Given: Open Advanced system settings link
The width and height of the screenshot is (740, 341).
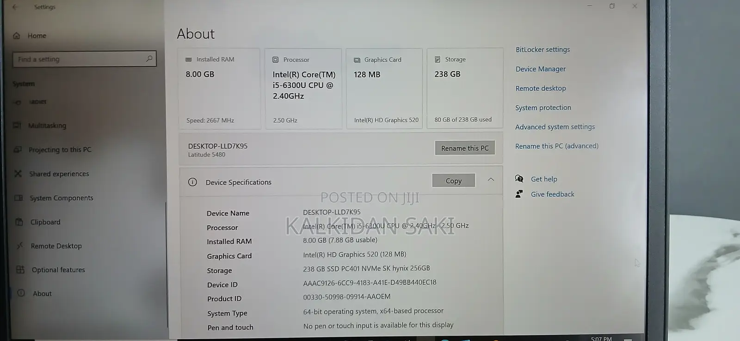Looking at the screenshot, I should click(555, 127).
